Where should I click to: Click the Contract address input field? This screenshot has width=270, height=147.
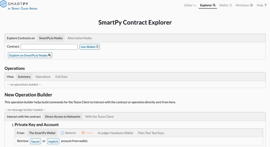pyautogui.click(x=49, y=47)
